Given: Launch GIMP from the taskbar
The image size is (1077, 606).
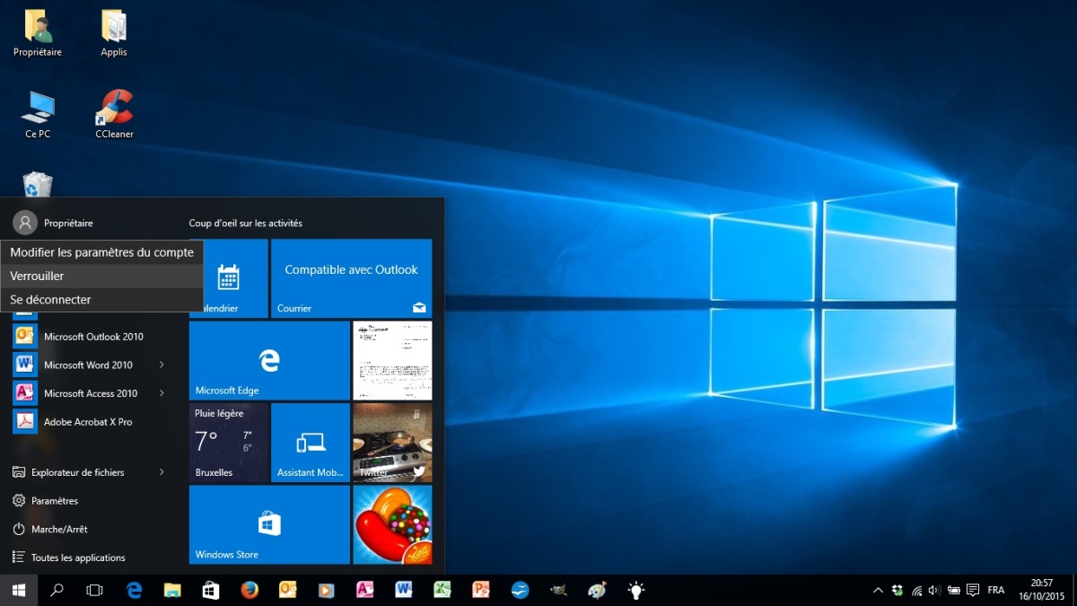Looking at the screenshot, I should [558, 590].
